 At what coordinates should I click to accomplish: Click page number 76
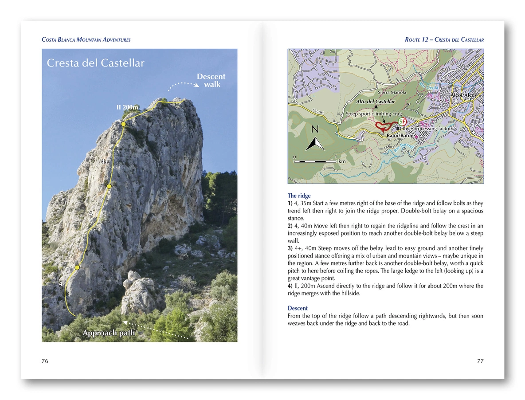coord(45,361)
